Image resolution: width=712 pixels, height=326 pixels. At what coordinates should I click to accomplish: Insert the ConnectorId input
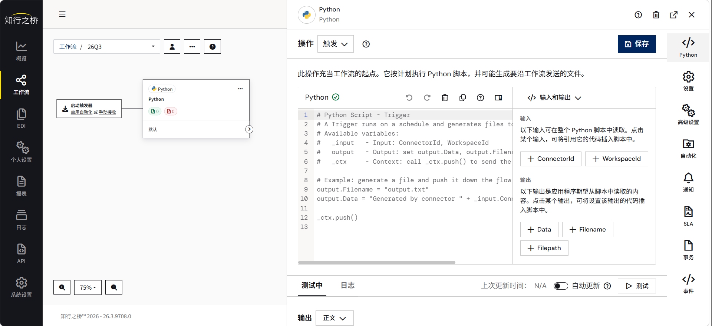[551, 159]
